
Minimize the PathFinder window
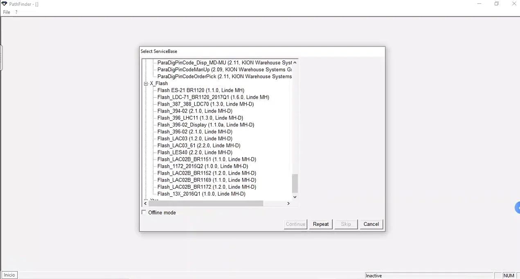pos(479,4)
